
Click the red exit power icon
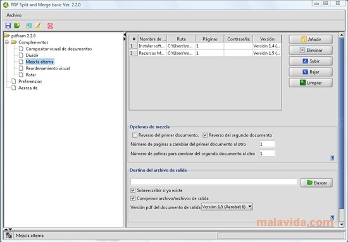pyautogui.click(x=50, y=26)
